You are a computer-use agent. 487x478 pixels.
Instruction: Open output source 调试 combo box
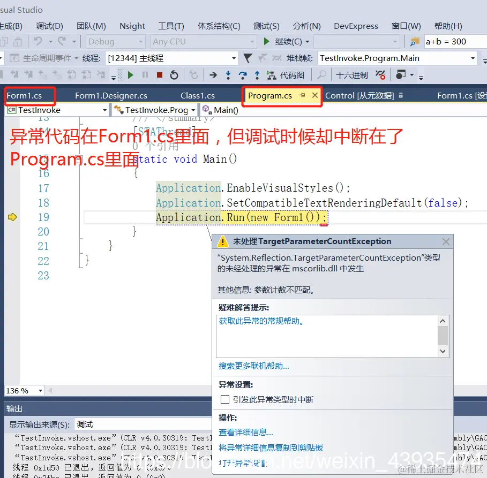point(143,424)
